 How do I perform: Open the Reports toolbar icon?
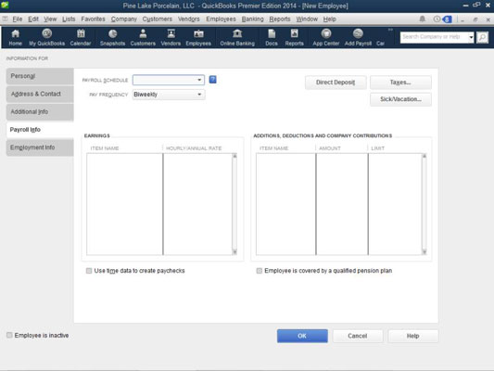click(x=294, y=37)
